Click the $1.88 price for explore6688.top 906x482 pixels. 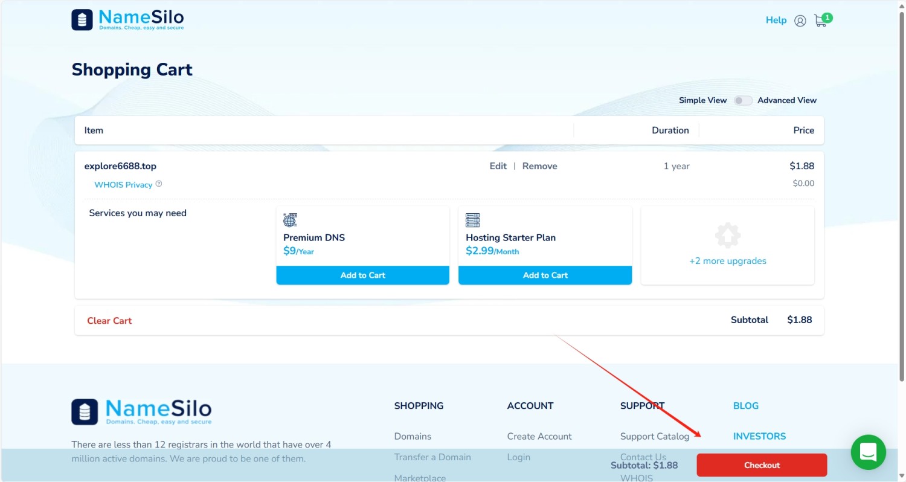point(802,166)
